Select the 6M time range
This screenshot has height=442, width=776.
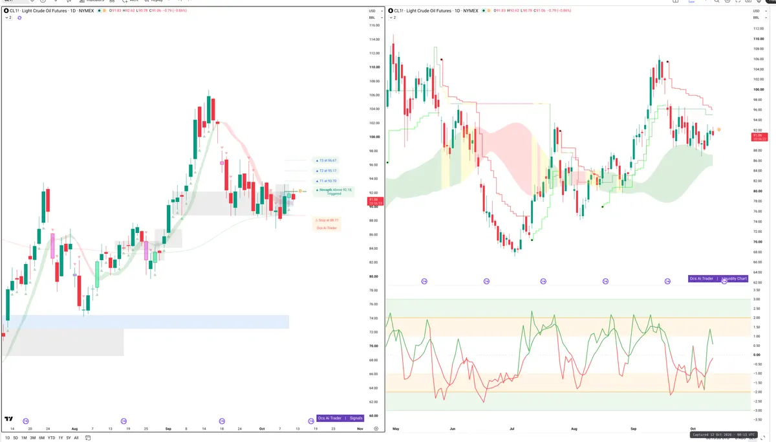[41, 438]
